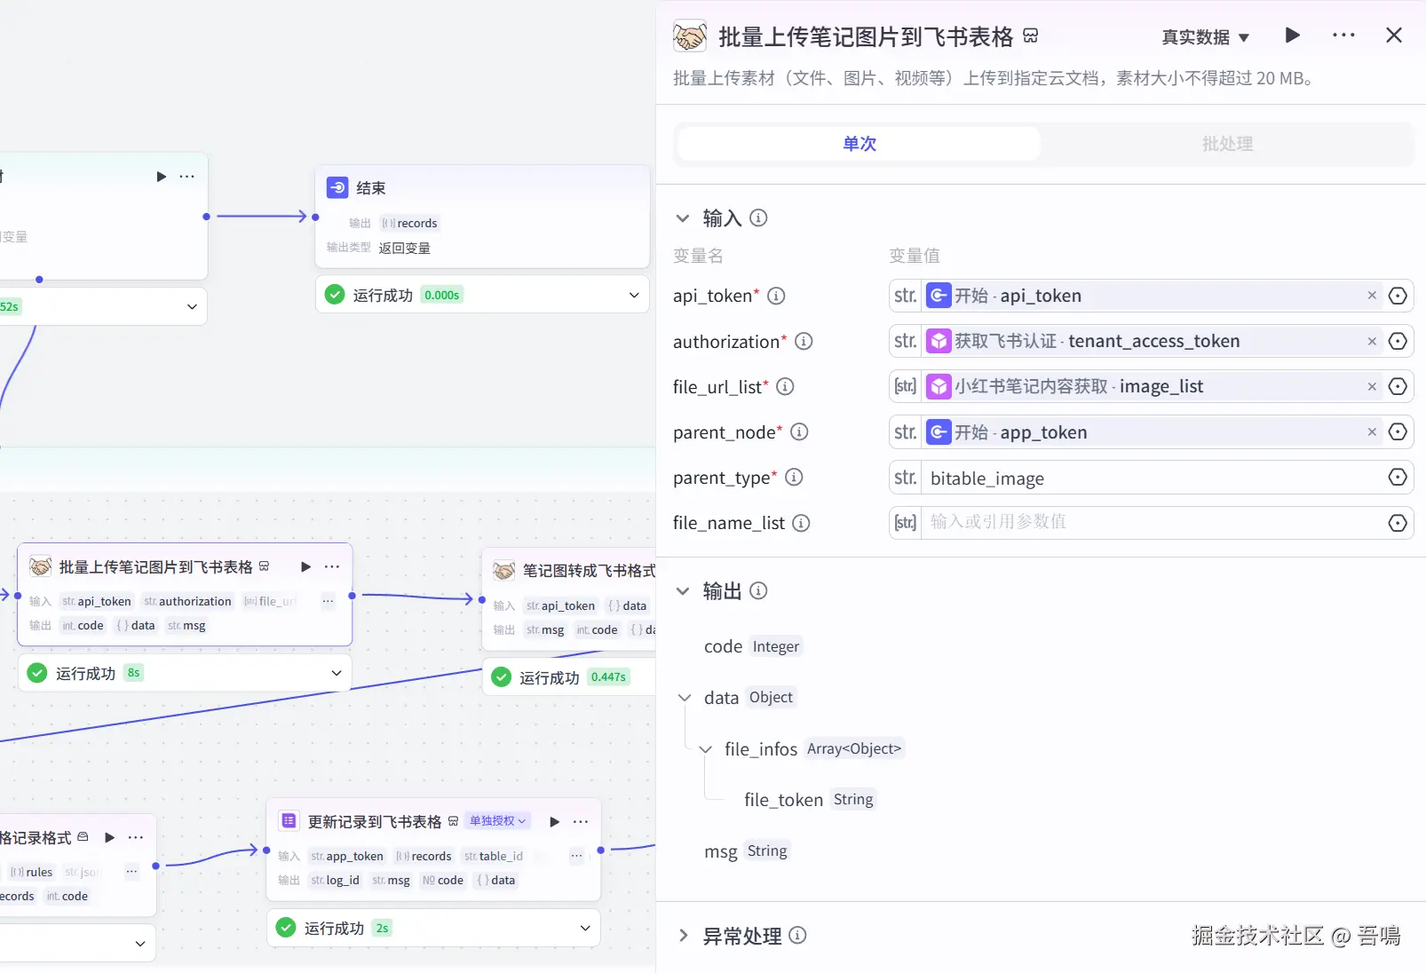Expand the 异常处理 section

(683, 936)
